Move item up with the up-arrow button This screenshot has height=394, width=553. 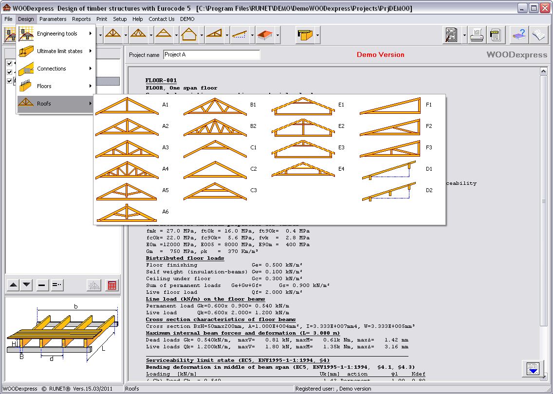pyautogui.click(x=14, y=285)
